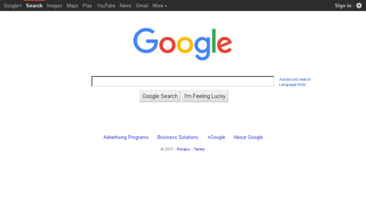The image size is (366, 199).
Task: Open YouTube from the top bar
Action: (x=106, y=6)
